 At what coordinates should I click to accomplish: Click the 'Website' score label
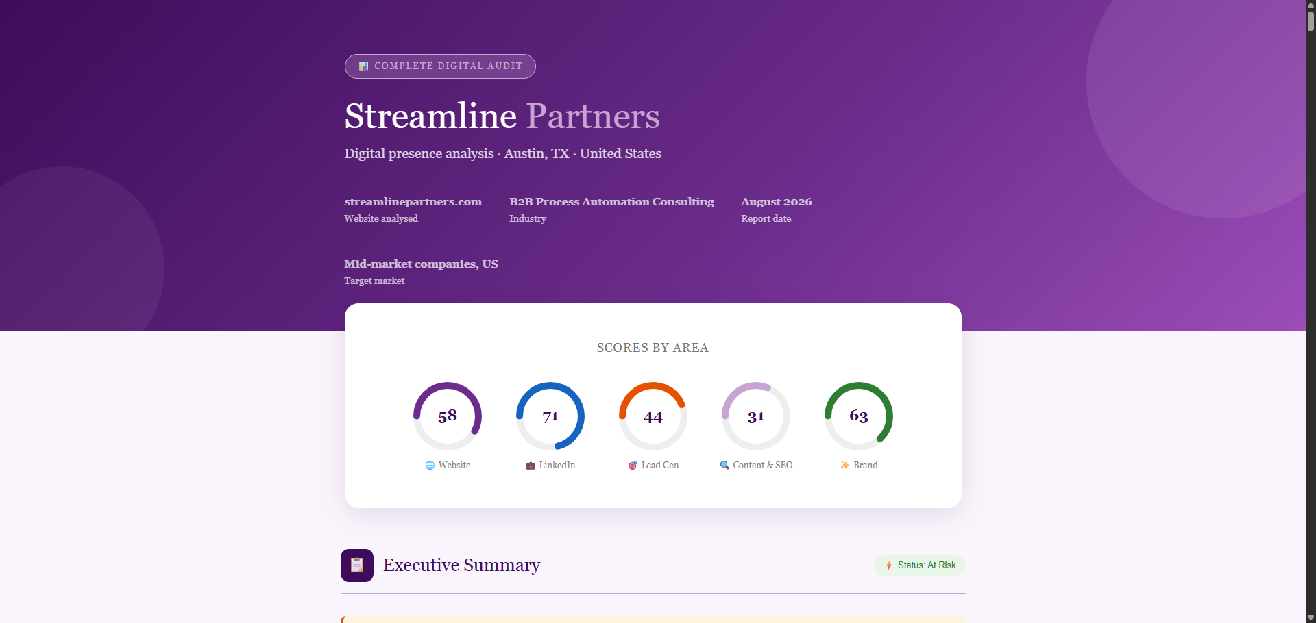click(454, 466)
